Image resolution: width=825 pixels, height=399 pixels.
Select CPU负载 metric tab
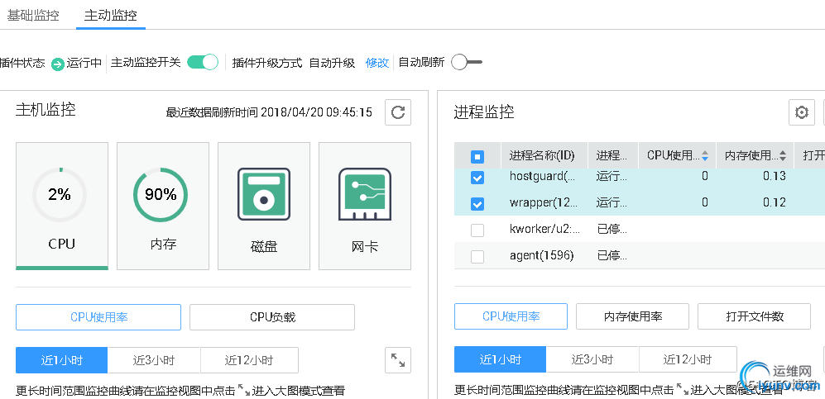coord(272,317)
